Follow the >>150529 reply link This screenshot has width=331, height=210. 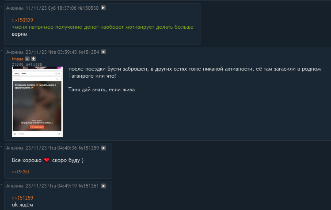[23, 20]
